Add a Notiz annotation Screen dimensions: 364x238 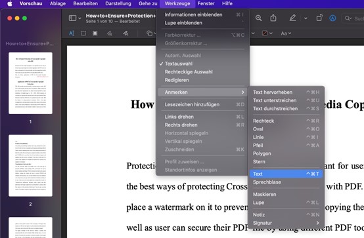[286, 215]
